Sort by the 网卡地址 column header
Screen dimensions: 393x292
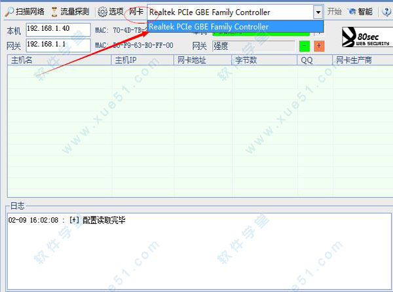[x=202, y=60]
